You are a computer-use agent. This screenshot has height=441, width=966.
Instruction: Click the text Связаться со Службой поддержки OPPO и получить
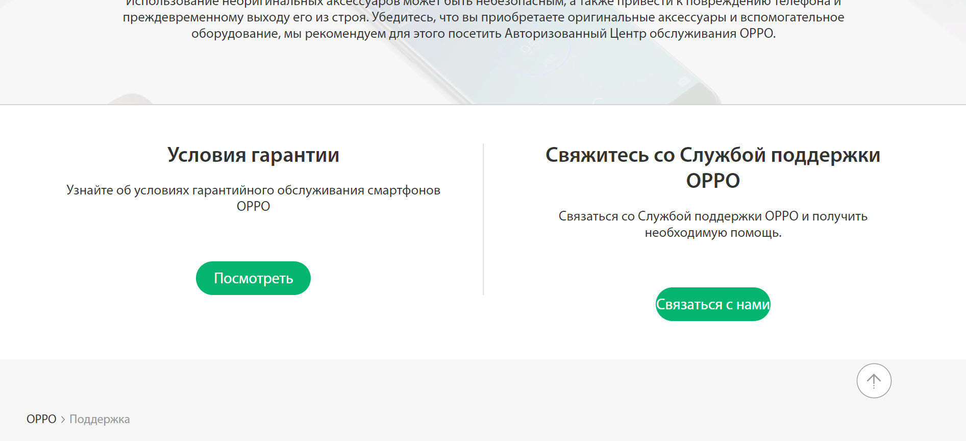713,216
